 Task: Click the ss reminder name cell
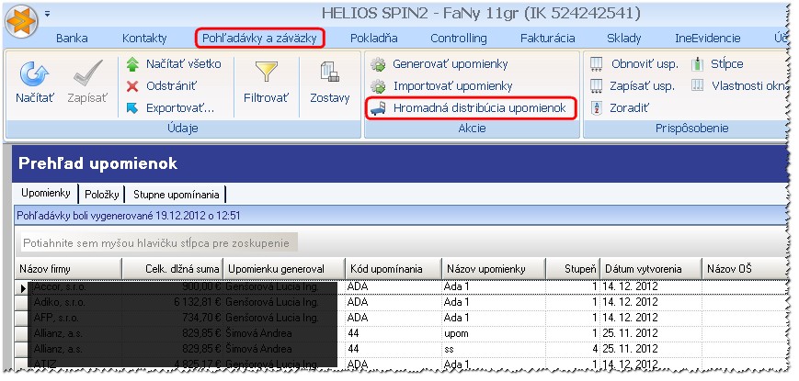[493, 349]
